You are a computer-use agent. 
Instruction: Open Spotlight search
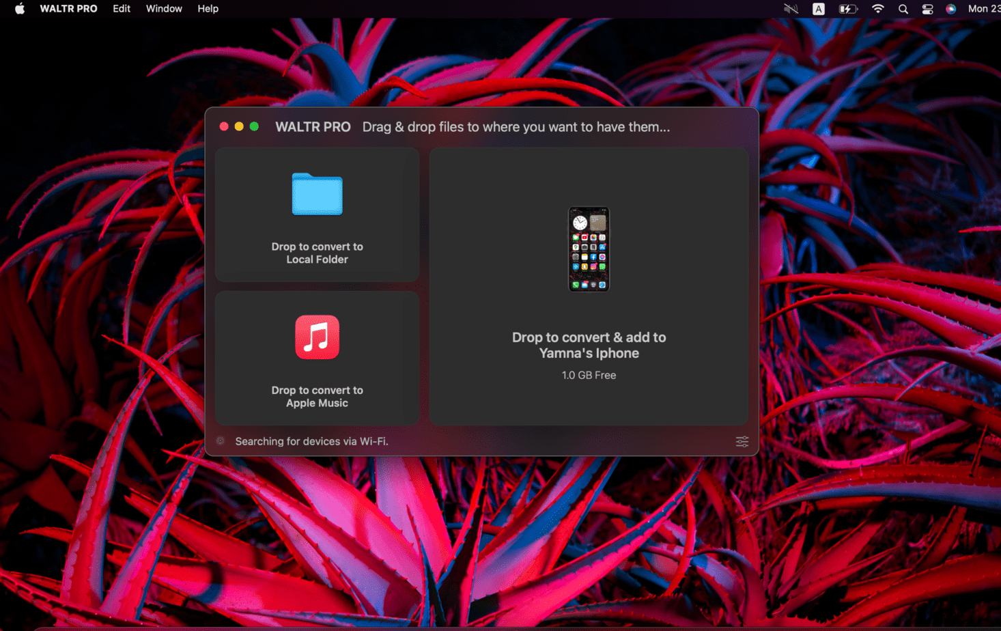point(903,9)
